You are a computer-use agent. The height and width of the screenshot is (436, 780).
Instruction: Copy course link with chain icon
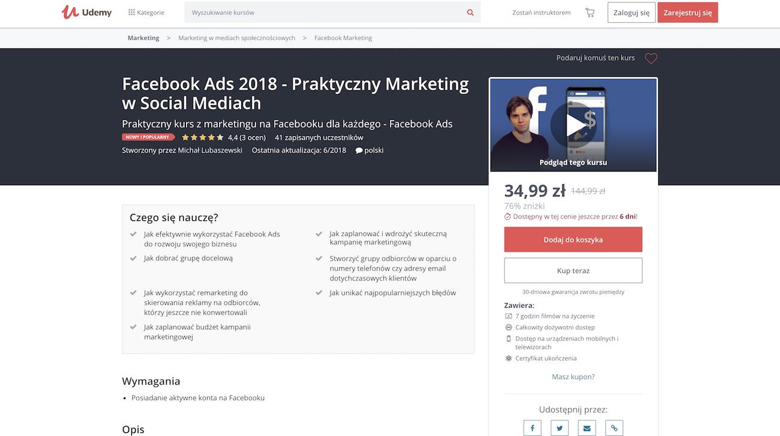(x=614, y=428)
